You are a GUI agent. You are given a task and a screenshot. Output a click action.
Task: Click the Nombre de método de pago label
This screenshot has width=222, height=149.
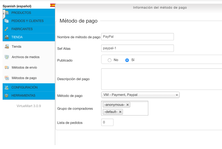coord(79,37)
